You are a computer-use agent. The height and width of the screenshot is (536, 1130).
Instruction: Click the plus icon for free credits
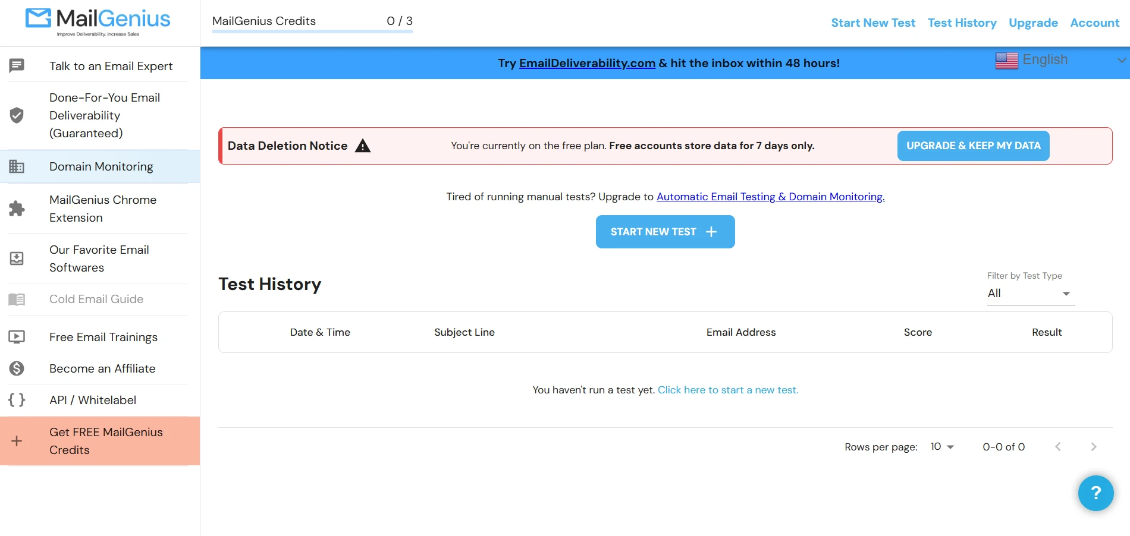pos(17,441)
